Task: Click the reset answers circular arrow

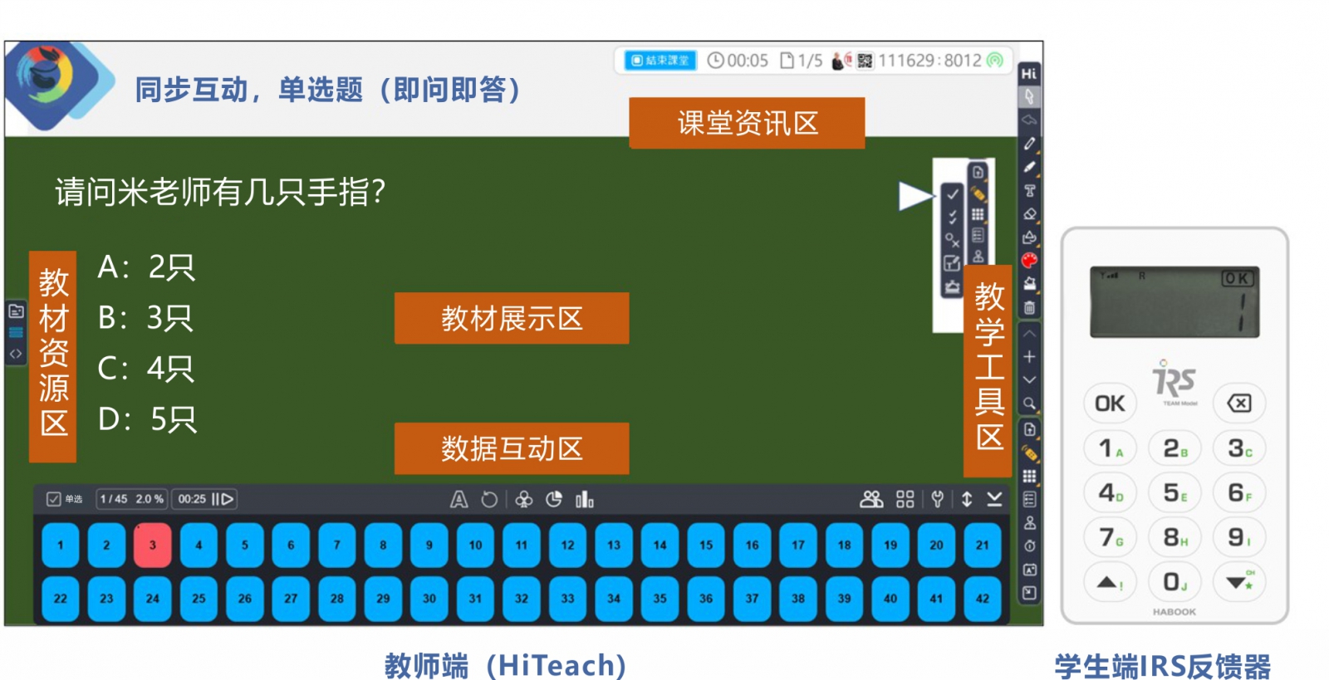Action: (x=489, y=499)
